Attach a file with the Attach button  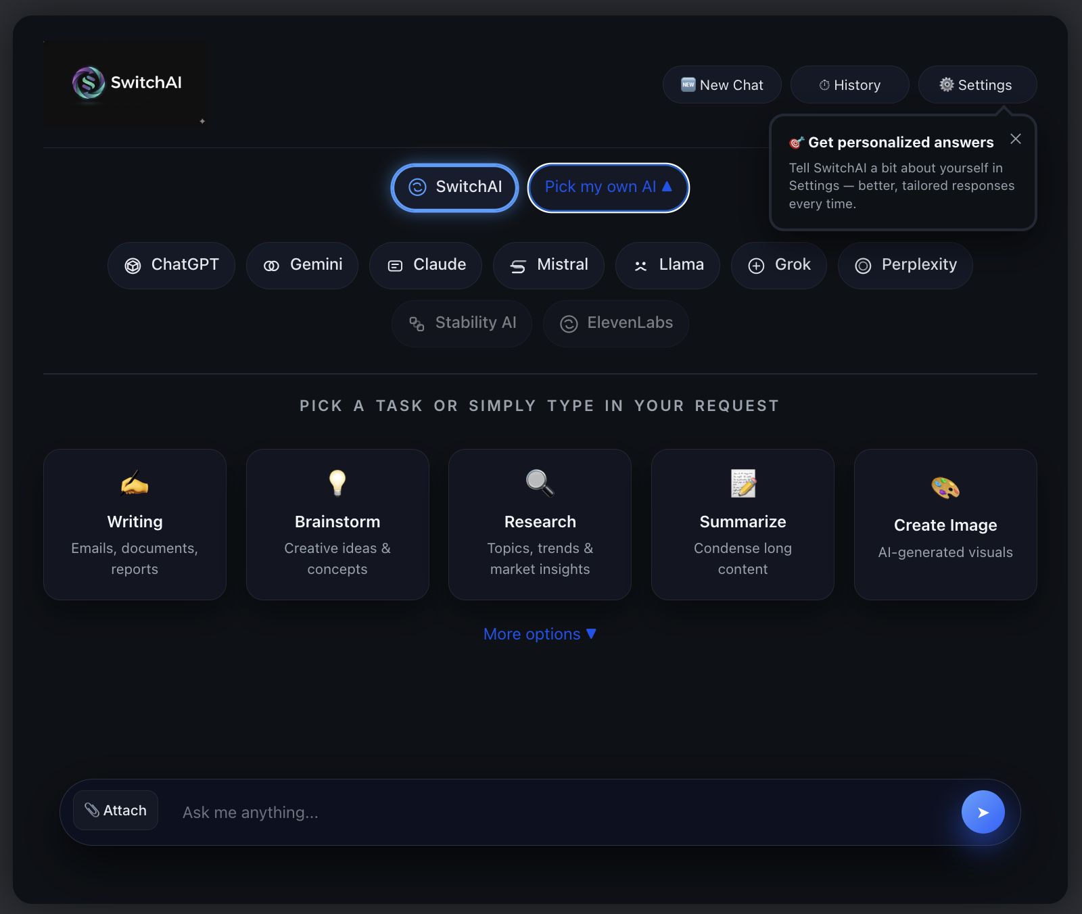click(116, 810)
